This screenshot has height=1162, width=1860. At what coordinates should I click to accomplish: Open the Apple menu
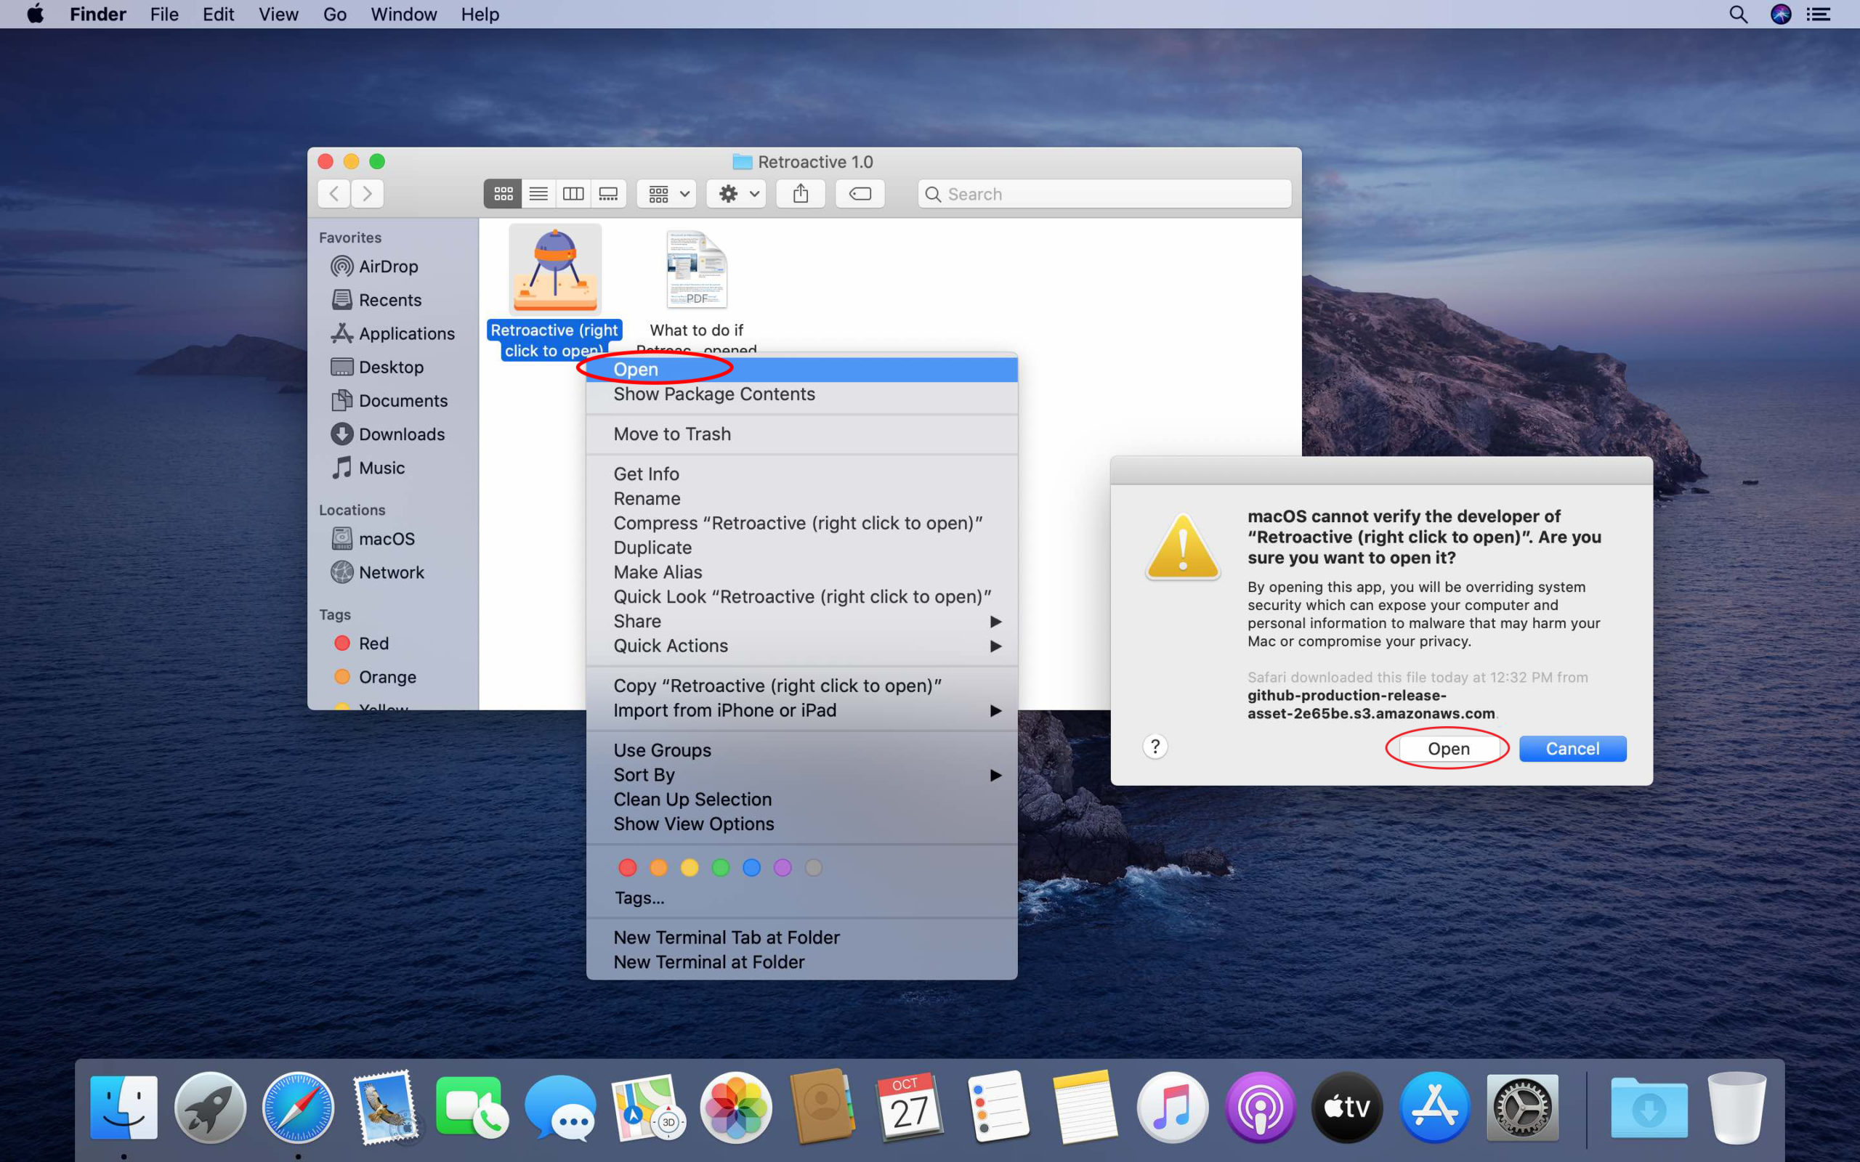tap(36, 14)
